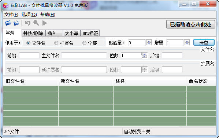This screenshot has height=138, width=219.
Task: Click the file name 前缀 input field
Action: pos(29,55)
